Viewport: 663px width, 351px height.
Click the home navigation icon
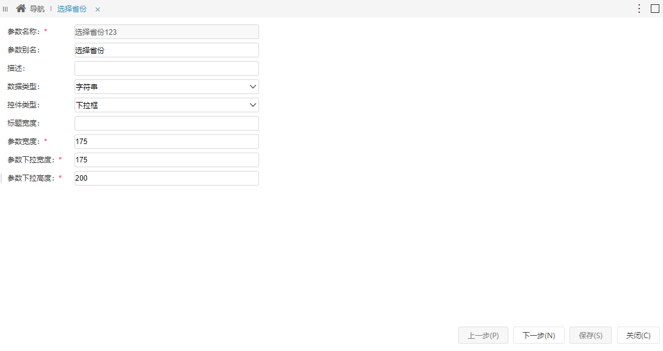(21, 9)
